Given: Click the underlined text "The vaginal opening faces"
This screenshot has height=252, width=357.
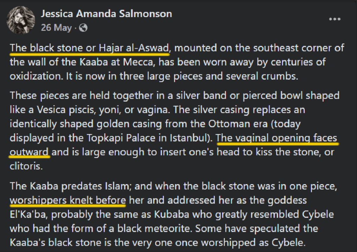Looking at the screenshot, I should click(x=277, y=138).
